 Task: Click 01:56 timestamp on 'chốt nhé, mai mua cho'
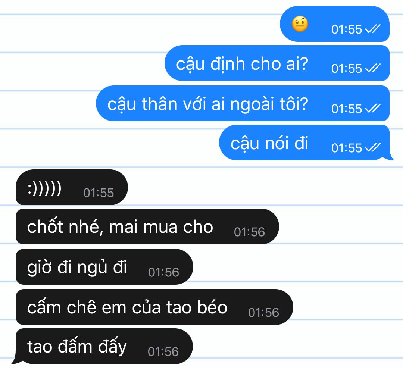(x=249, y=232)
